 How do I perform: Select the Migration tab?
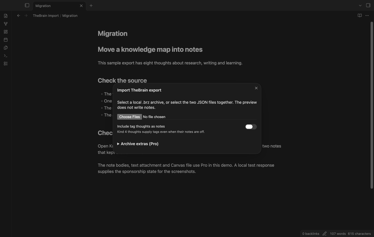pyautogui.click(x=59, y=6)
